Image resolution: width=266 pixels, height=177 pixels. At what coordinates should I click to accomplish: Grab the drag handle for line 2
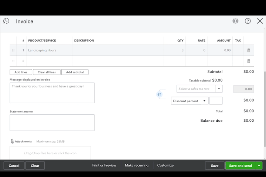(x=13, y=61)
